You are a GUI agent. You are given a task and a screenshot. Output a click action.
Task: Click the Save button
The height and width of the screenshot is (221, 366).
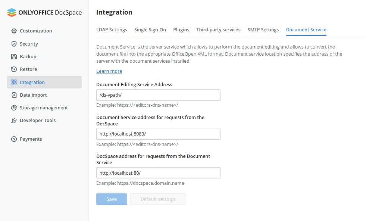[112, 199]
